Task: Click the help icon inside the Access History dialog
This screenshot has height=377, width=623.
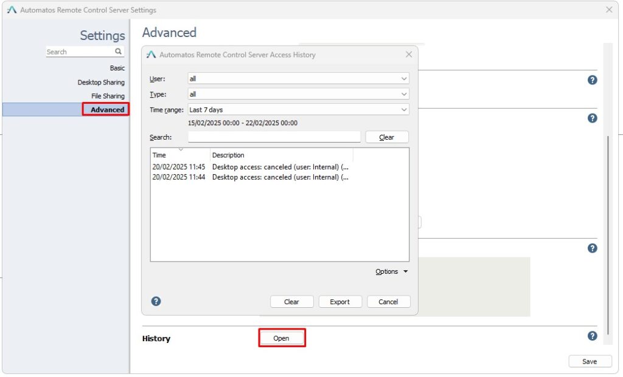Action: point(156,301)
